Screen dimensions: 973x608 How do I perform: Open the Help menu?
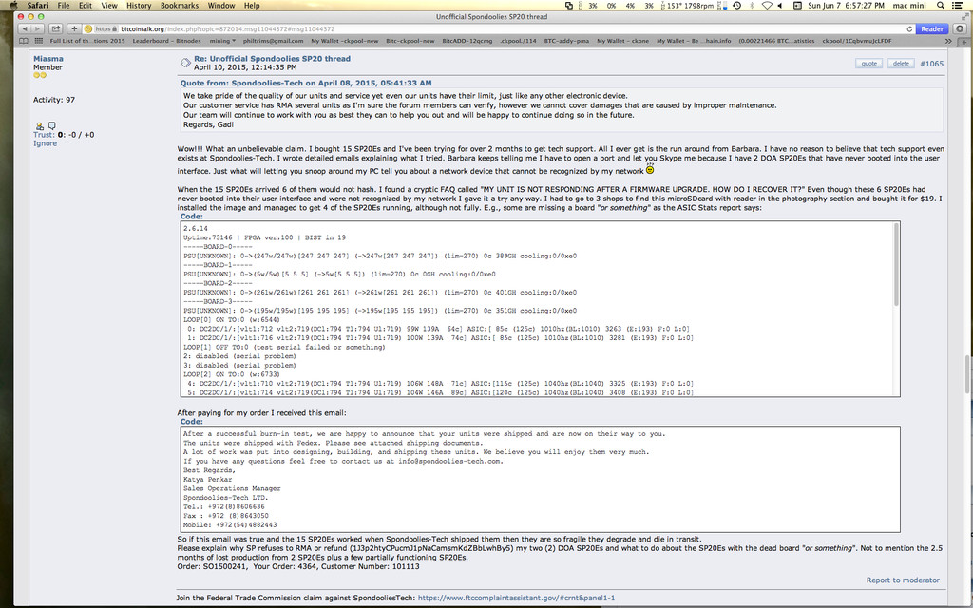[252, 6]
